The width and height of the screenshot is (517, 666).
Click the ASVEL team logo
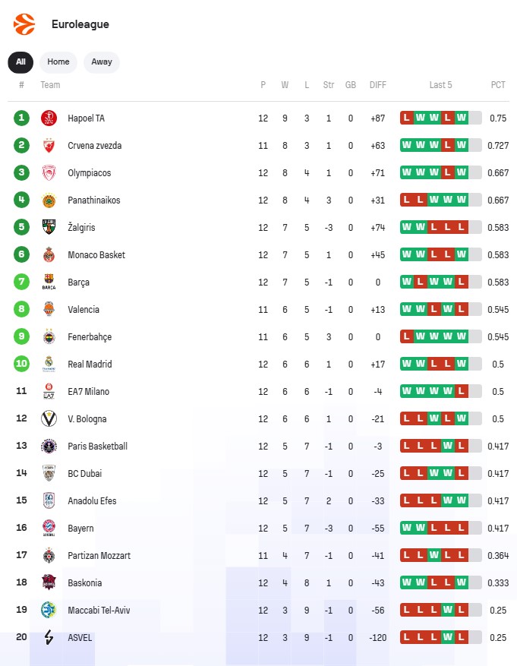point(49,638)
